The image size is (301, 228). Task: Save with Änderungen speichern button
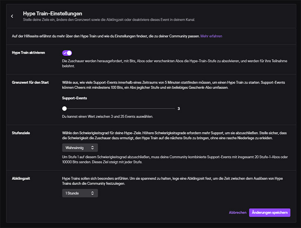click(269, 212)
